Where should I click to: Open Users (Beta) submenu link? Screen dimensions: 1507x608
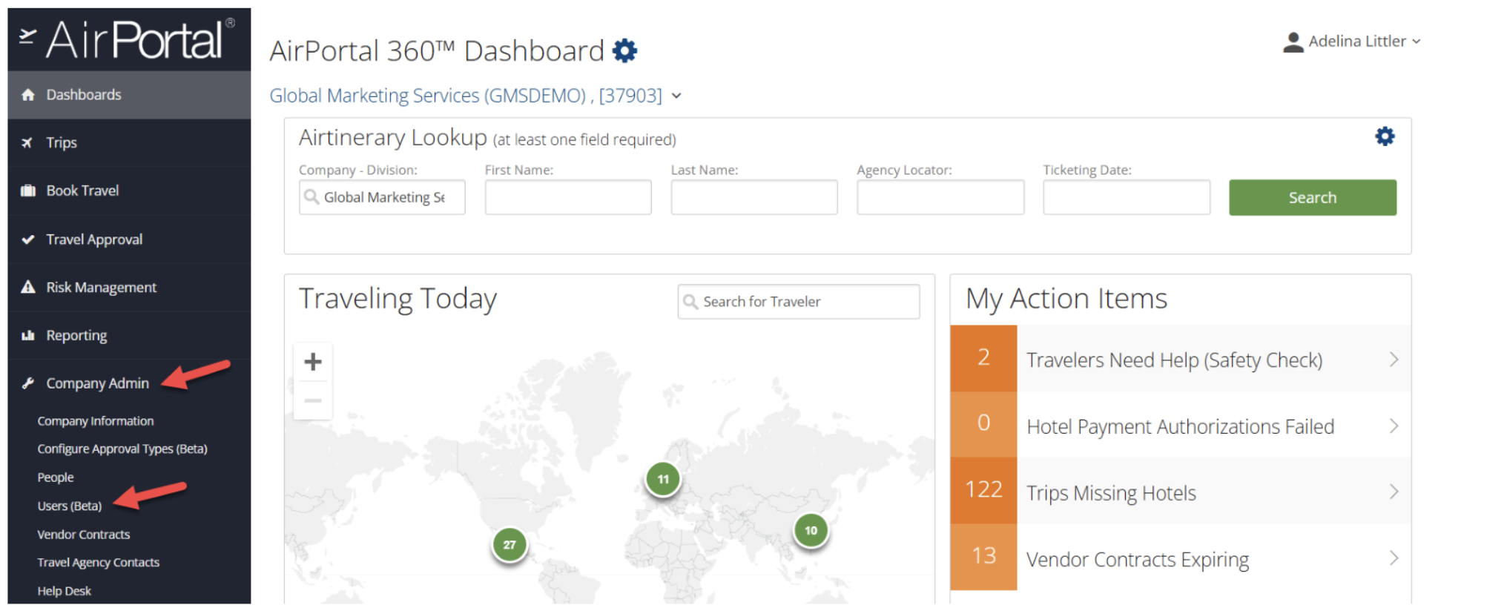point(70,506)
